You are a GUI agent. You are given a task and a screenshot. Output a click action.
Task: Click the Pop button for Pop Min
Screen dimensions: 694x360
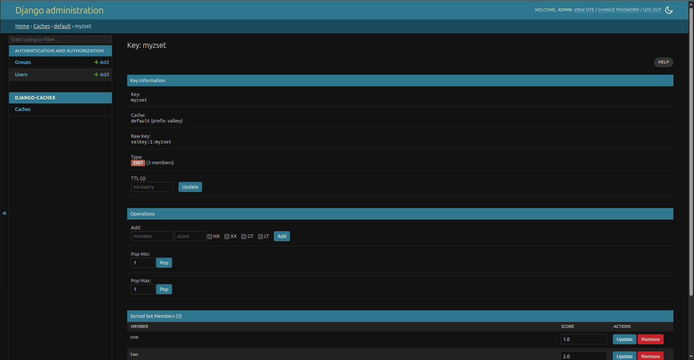coord(164,263)
